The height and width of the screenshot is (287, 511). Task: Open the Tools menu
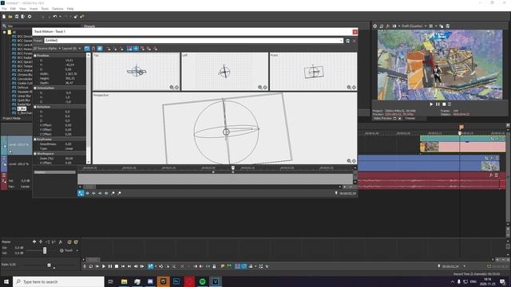pyautogui.click(x=45, y=9)
